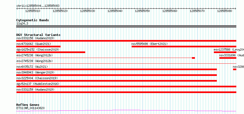The width and height of the screenshot is (244, 114).
Task: Select the 11q24.3 band label
Action: click(x=22, y=24)
